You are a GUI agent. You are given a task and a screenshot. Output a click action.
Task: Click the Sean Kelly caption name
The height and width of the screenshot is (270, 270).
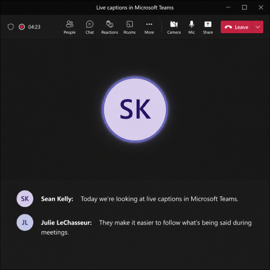pos(57,199)
